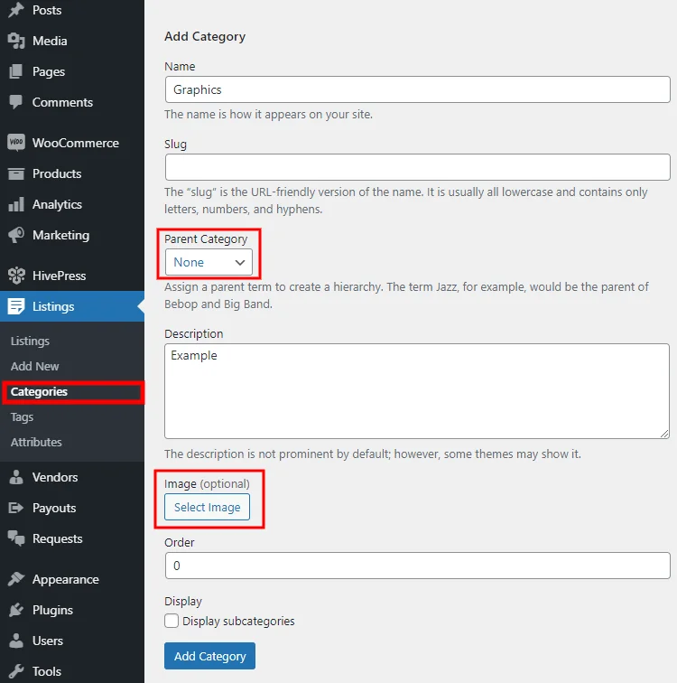Viewport: 677px width, 683px height.
Task: Click the Listings icon in sidebar
Action: [x=16, y=306]
